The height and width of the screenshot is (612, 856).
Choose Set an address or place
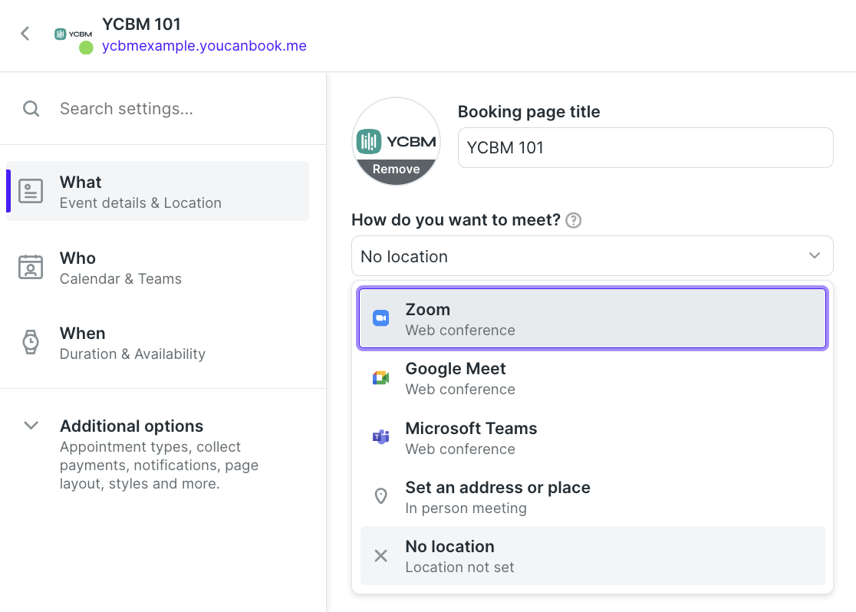point(592,497)
